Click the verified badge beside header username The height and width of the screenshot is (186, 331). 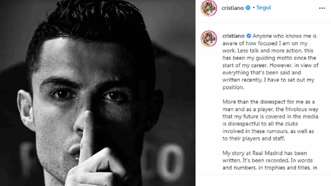coord(248,8)
